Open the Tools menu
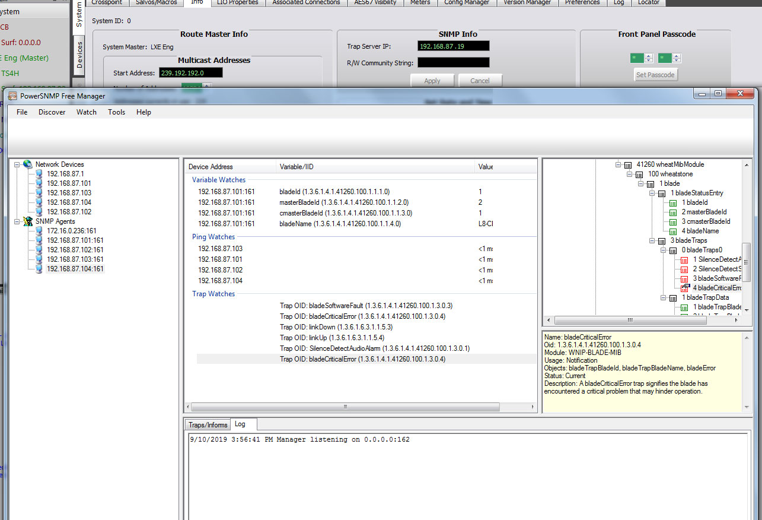Screen dimensions: 762x520 click(117, 112)
